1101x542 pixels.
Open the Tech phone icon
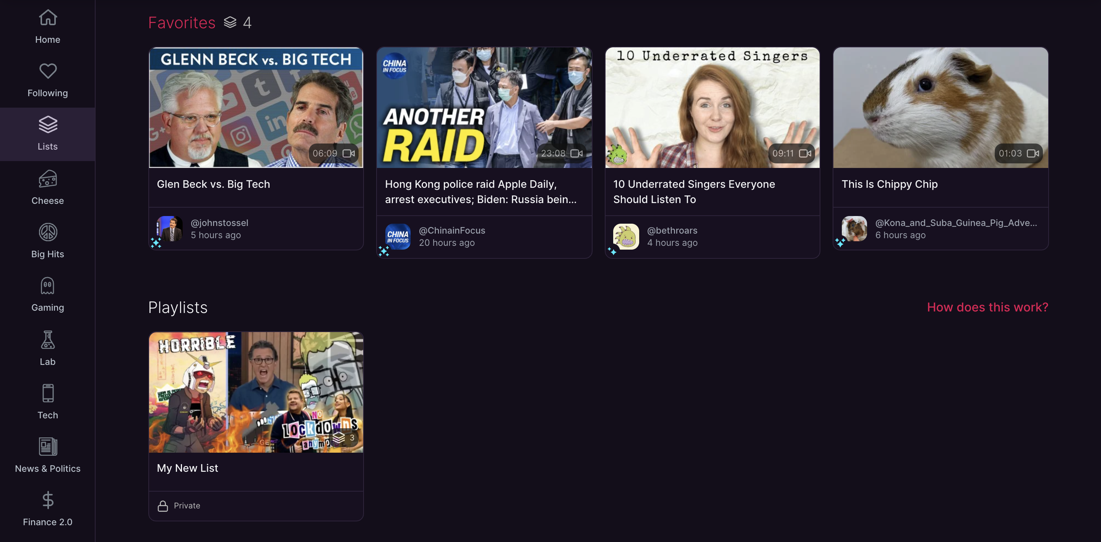(47, 393)
